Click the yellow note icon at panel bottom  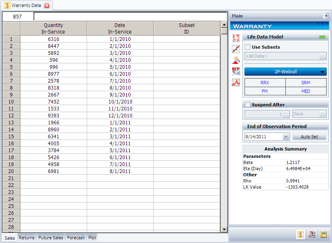tap(323, 234)
